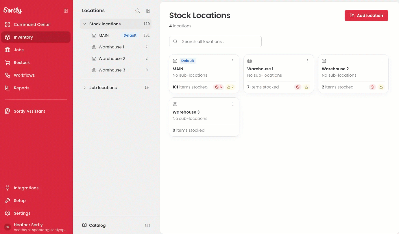Click the warning icon on Warehouse 1 card

(x=306, y=87)
